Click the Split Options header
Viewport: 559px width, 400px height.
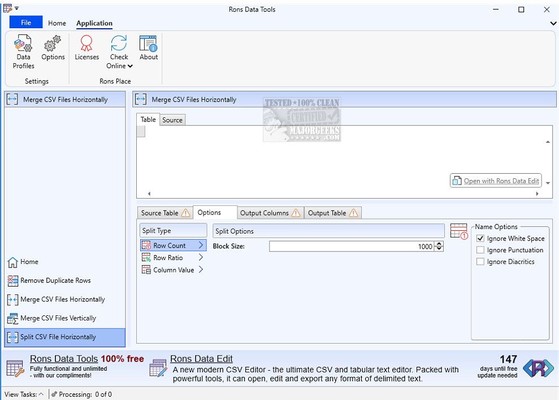point(328,231)
